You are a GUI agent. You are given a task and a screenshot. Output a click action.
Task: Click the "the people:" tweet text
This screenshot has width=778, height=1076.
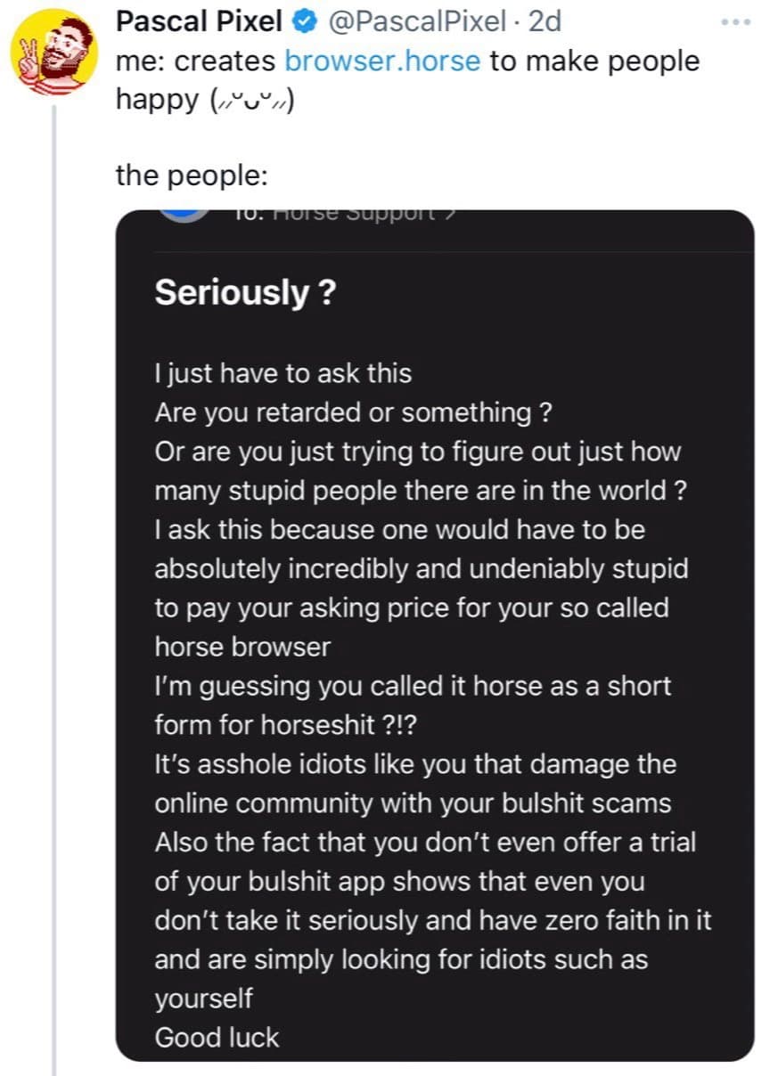[x=192, y=175]
